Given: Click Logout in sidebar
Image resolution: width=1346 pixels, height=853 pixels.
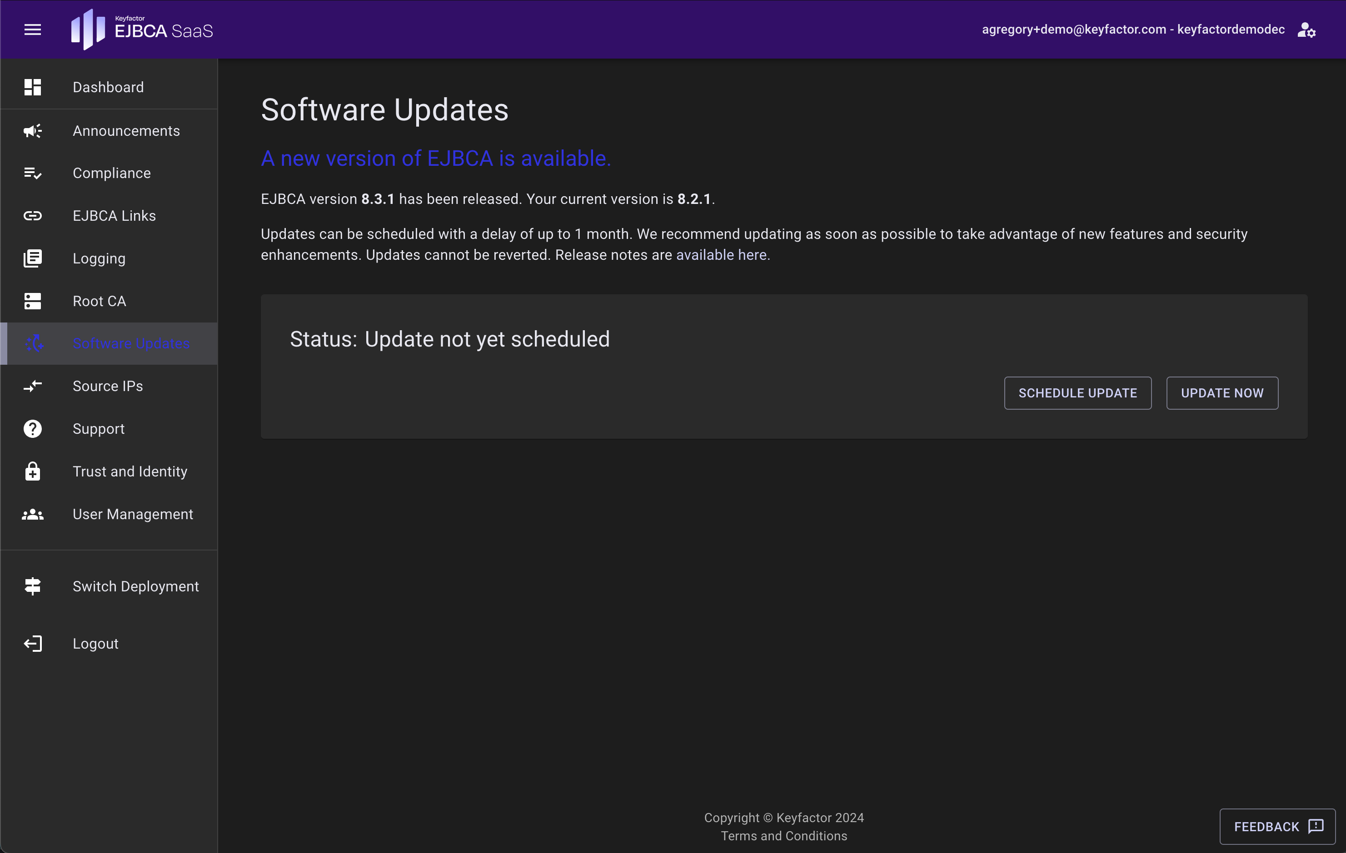Looking at the screenshot, I should coord(95,644).
